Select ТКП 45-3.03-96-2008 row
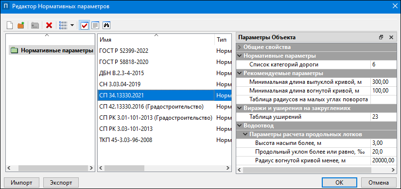Screen dimensions: 401x189 click(165, 140)
